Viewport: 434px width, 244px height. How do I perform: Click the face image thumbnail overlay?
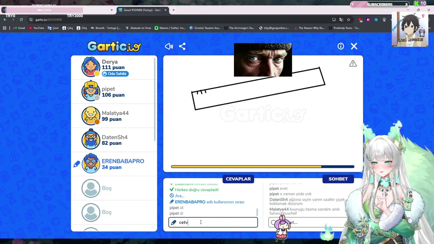tap(263, 60)
